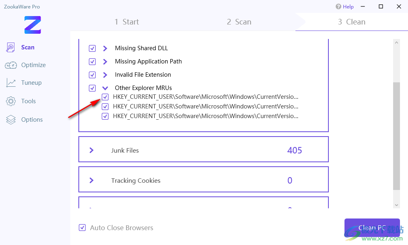The image size is (408, 245).
Task: Open the Optimize gauge icon
Action: pyautogui.click(x=10, y=65)
